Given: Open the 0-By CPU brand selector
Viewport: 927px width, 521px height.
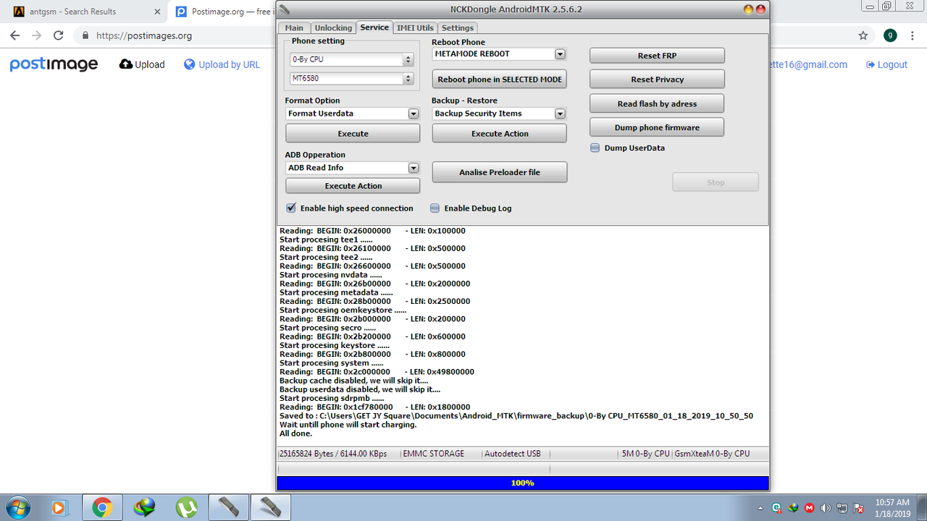Looking at the screenshot, I should [x=351, y=59].
